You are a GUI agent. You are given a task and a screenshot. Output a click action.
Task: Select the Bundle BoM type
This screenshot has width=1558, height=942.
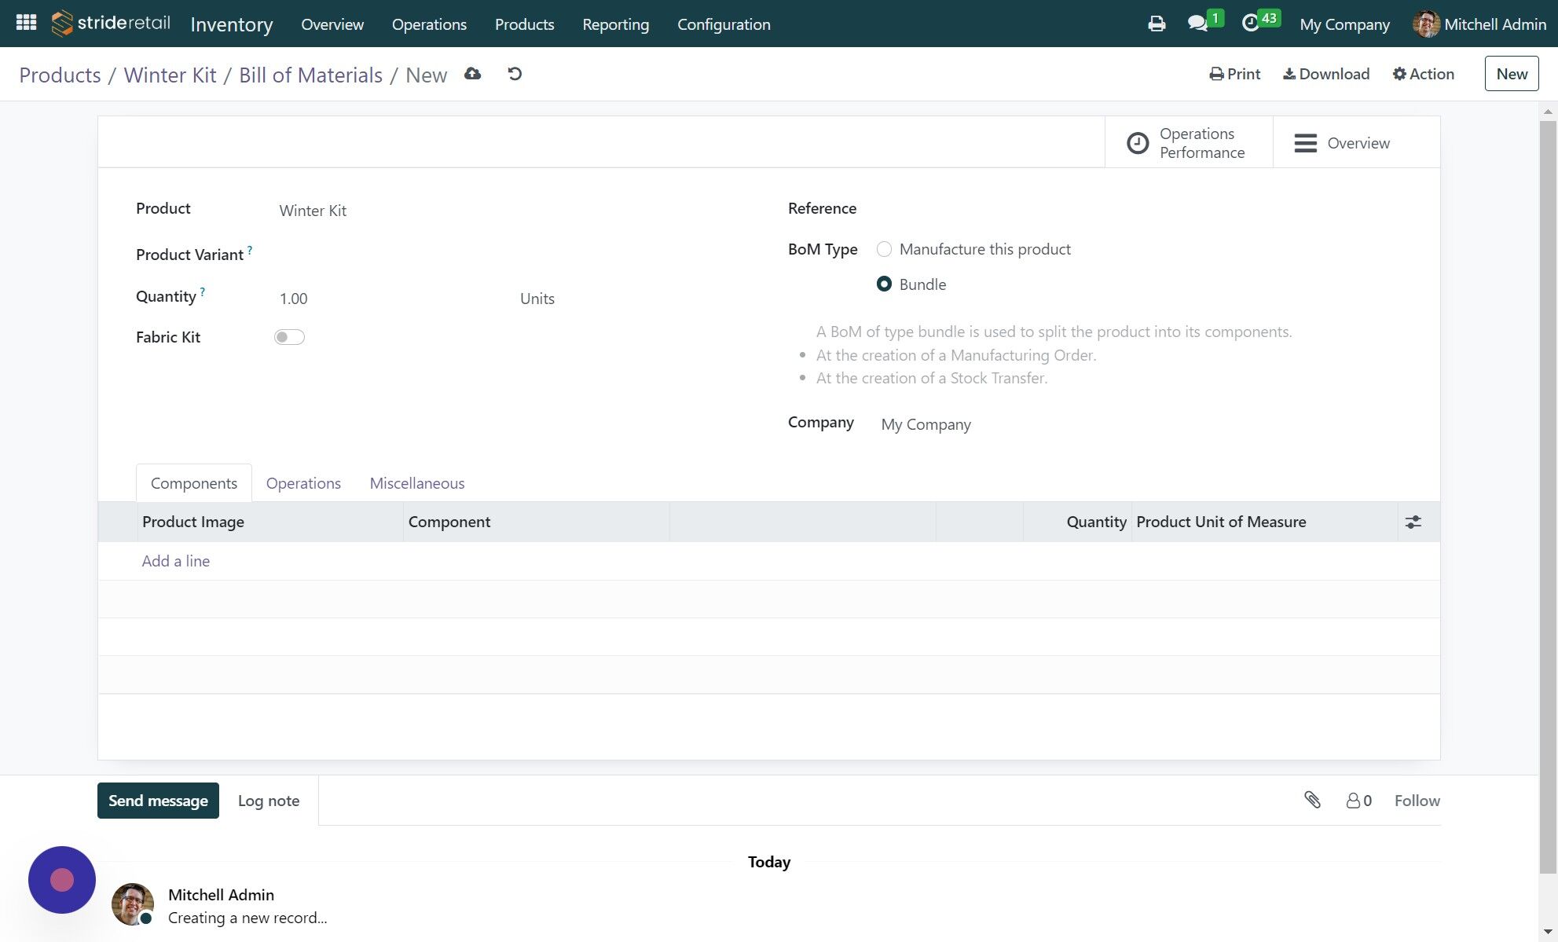tap(884, 284)
